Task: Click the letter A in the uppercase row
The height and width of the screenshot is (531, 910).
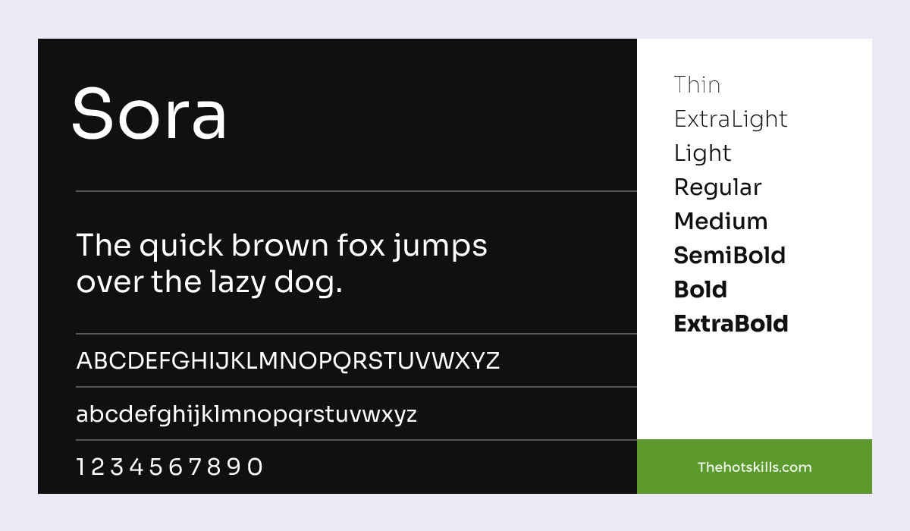Action: coord(84,361)
